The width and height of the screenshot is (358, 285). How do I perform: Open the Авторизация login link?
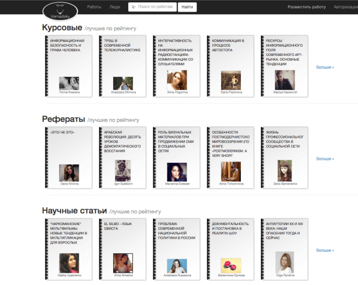pyautogui.click(x=344, y=7)
